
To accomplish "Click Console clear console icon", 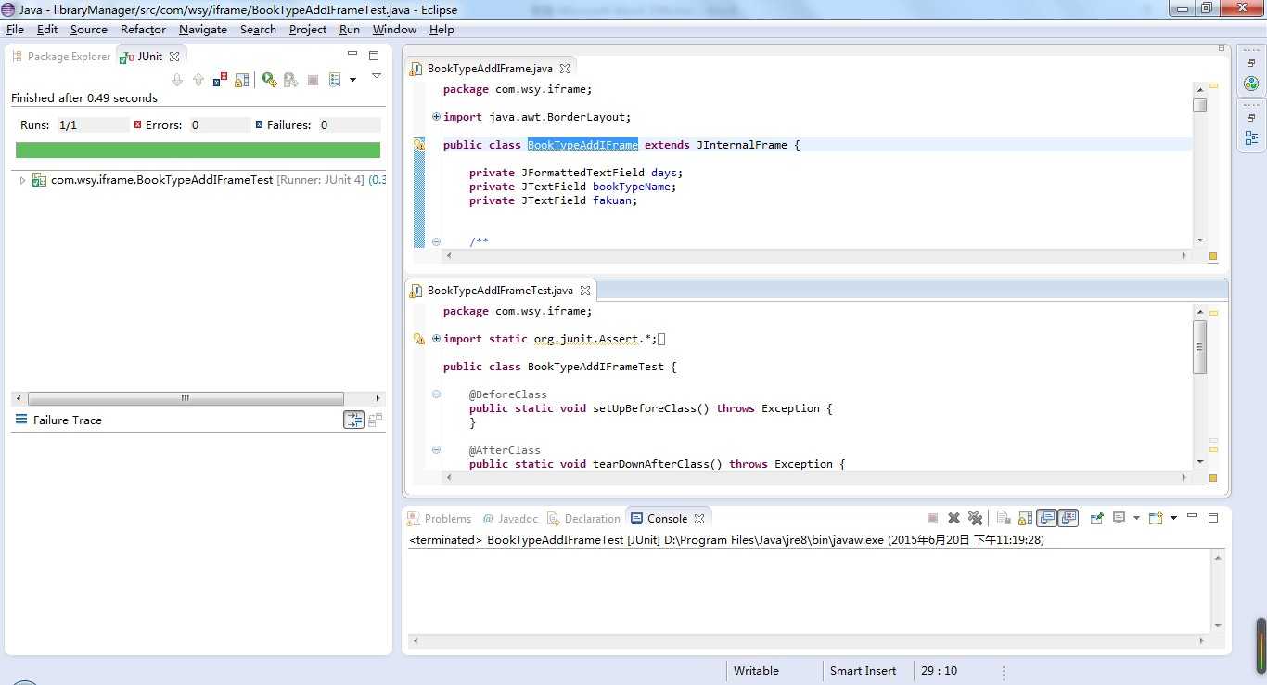I will coord(1004,518).
